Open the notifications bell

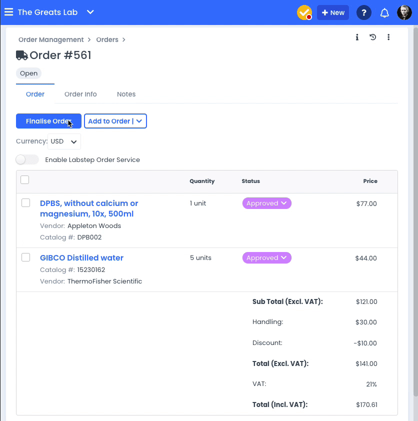coord(384,12)
